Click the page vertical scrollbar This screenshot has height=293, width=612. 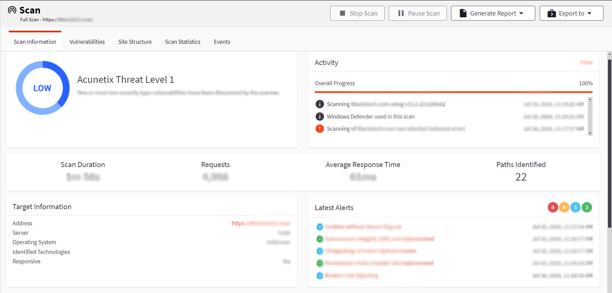click(x=610, y=144)
